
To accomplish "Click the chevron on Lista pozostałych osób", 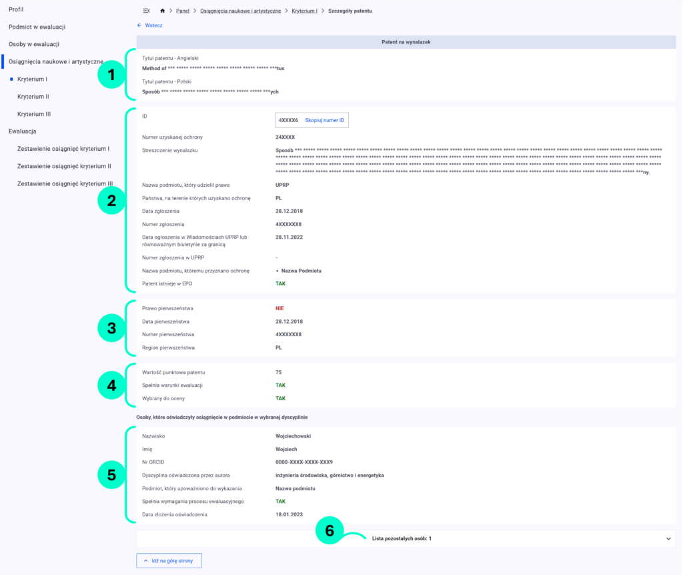I will [668, 538].
